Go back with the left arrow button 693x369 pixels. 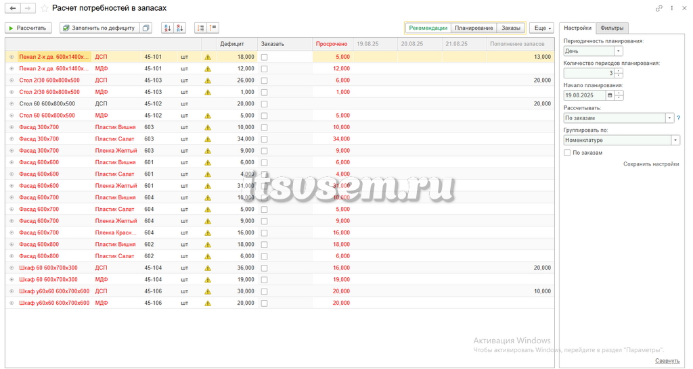pos(13,8)
